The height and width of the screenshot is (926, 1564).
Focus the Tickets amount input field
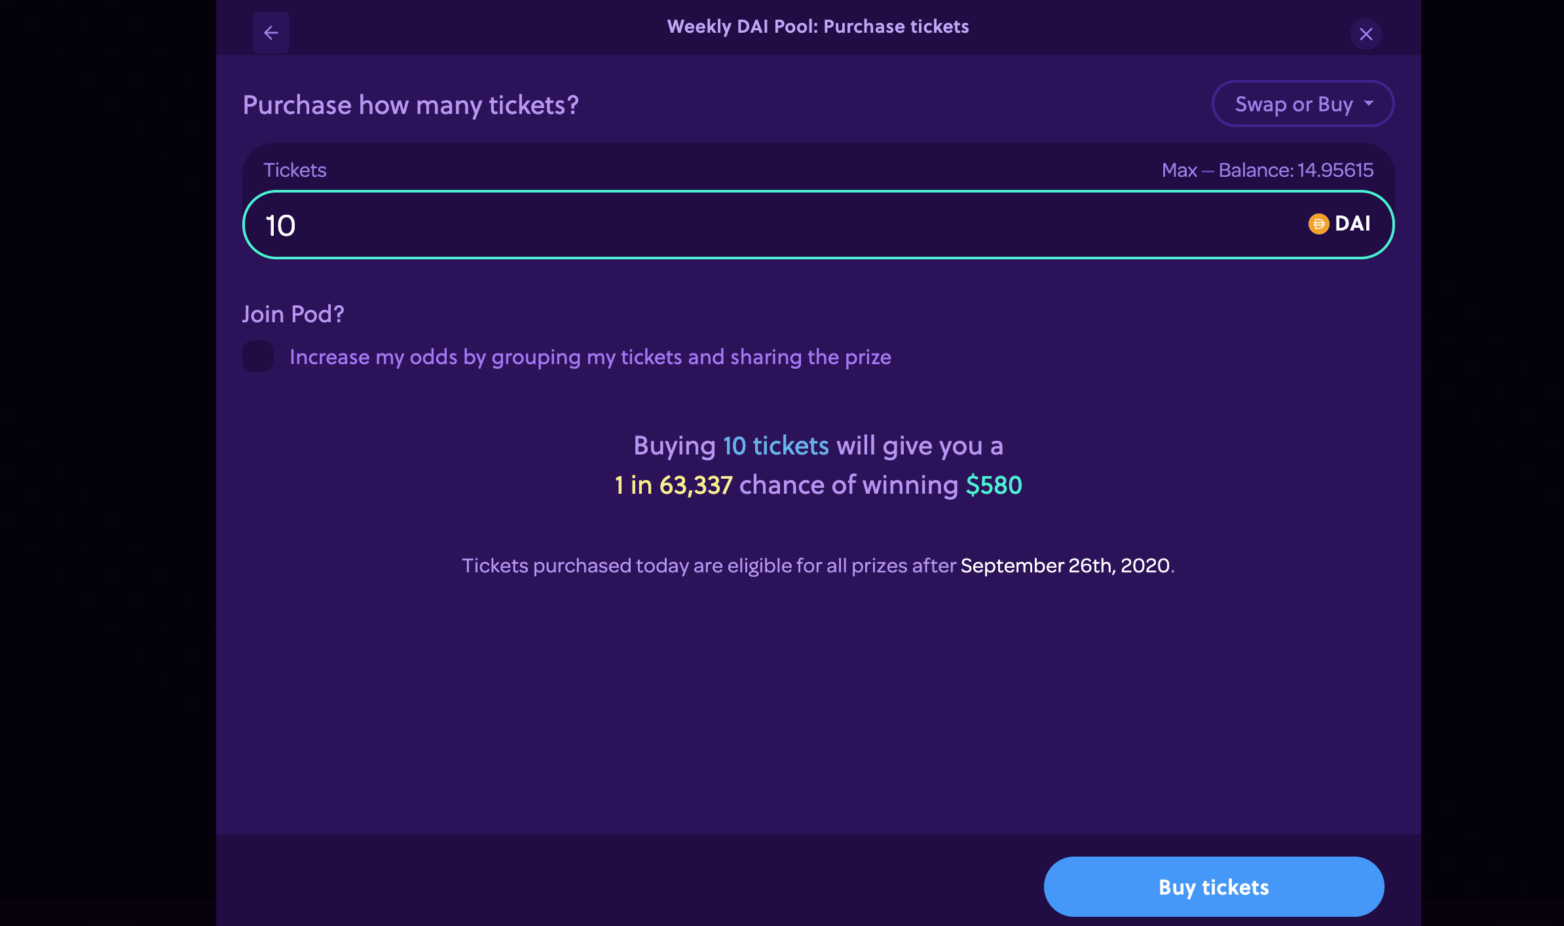[x=818, y=225]
